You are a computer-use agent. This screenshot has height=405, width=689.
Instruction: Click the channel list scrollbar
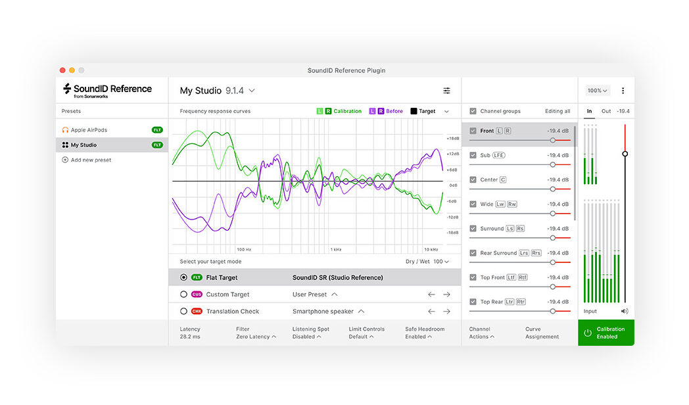click(575, 174)
